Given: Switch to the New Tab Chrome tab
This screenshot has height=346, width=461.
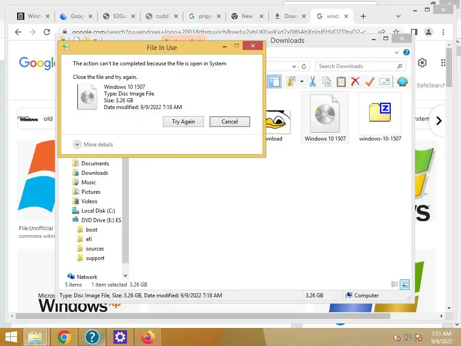Looking at the screenshot, I should pos(247,16).
